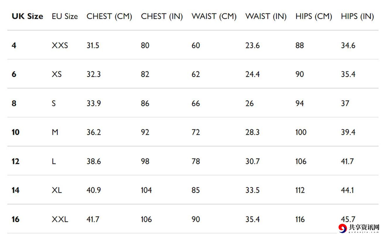This screenshot has width=381, height=234.
Task: Click UK size 4 row label
Action: pyautogui.click(x=14, y=46)
